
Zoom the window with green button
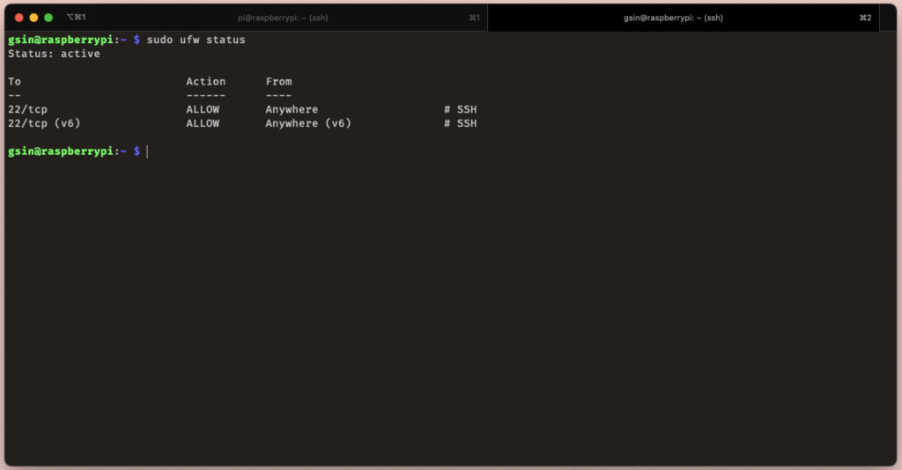(x=49, y=18)
